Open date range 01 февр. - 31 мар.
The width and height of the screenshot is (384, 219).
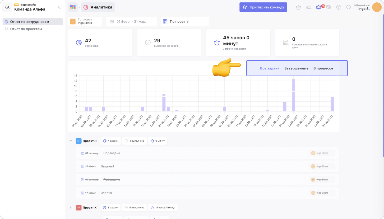[x=131, y=21]
